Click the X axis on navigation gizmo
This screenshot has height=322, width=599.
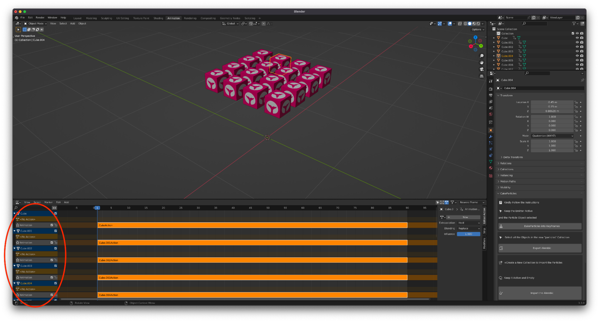[471, 46]
